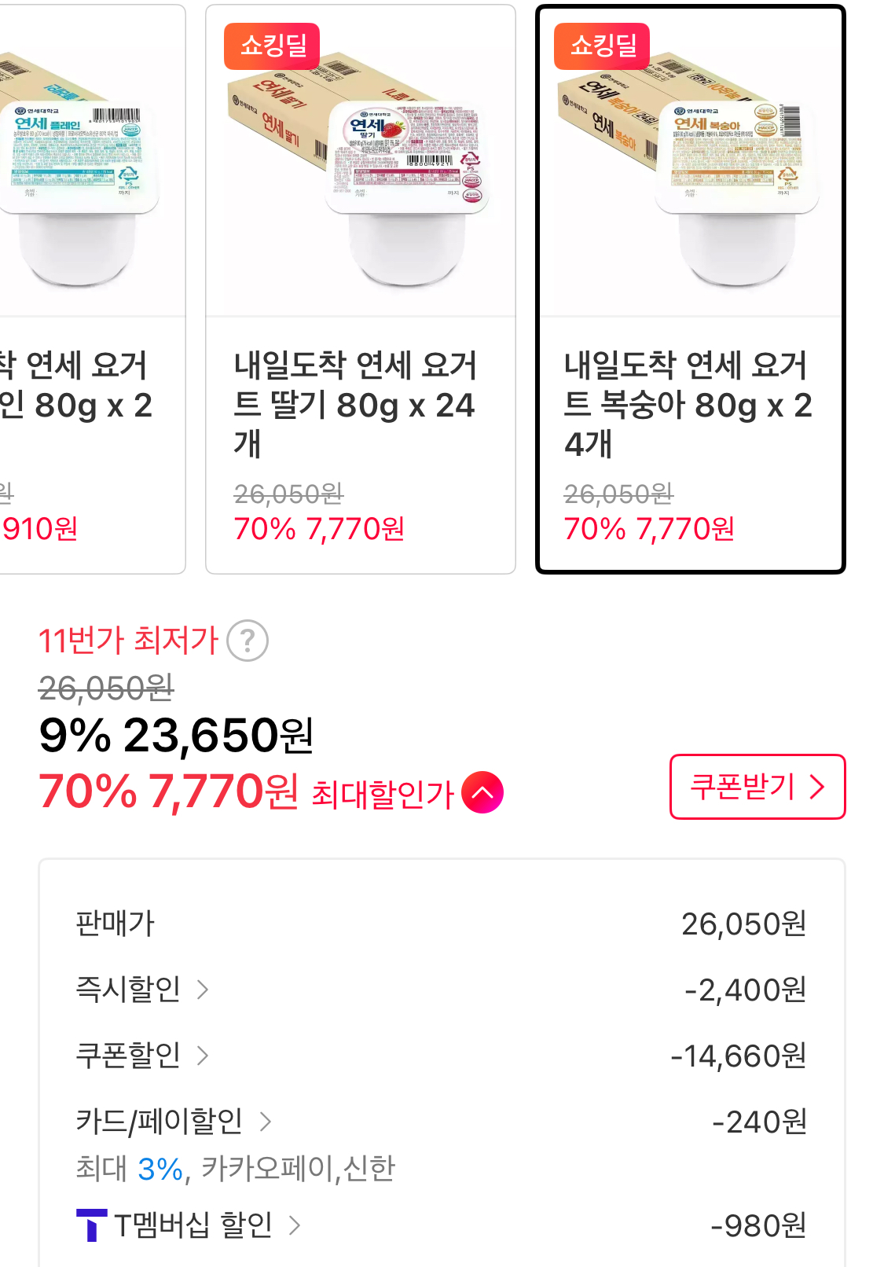Open 연세 요거트 딸기 80g x 24개 title

point(355,404)
